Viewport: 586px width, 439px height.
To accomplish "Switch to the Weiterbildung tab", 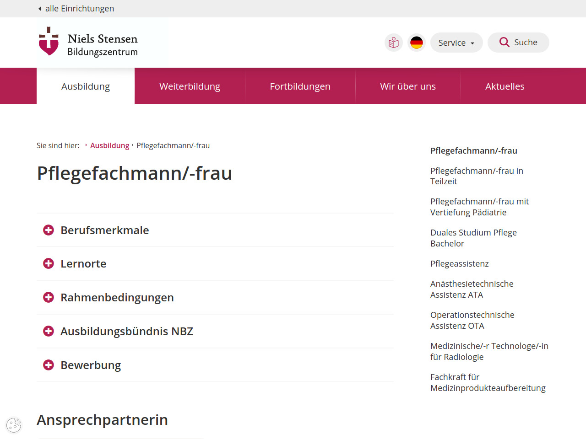I will pyautogui.click(x=190, y=86).
